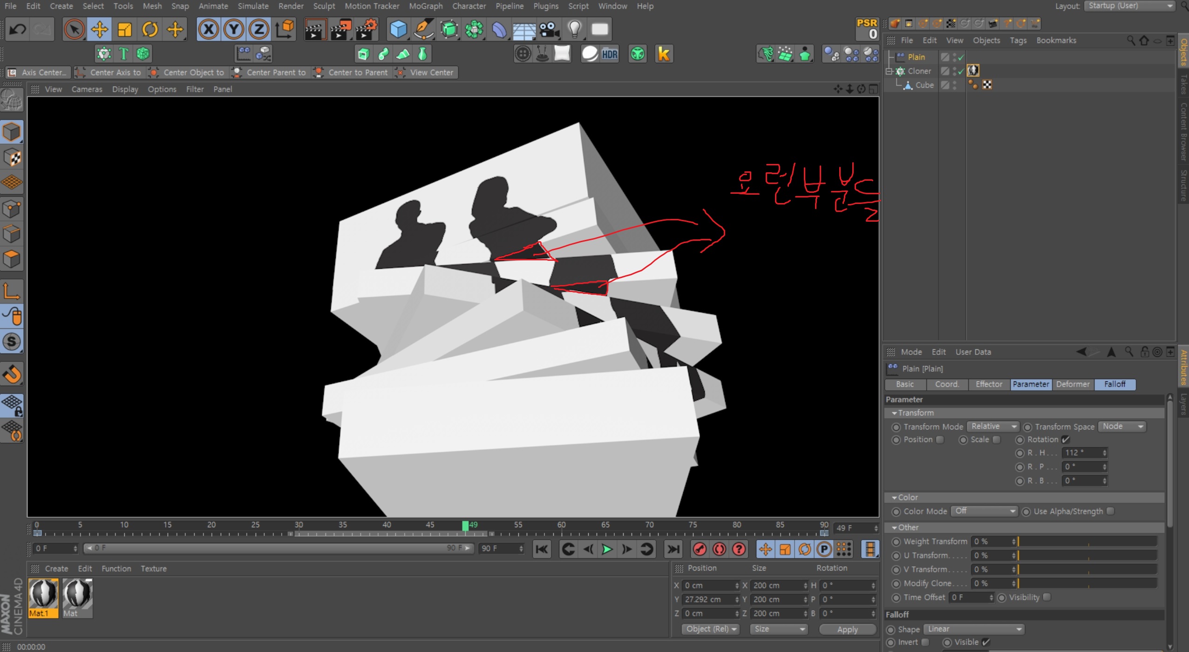Add a Camera object

[549, 29]
